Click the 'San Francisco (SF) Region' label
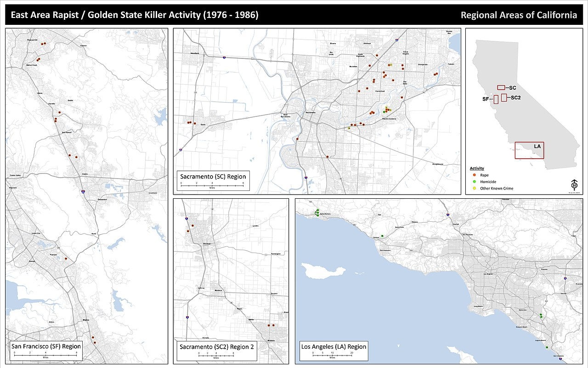 tap(46, 346)
